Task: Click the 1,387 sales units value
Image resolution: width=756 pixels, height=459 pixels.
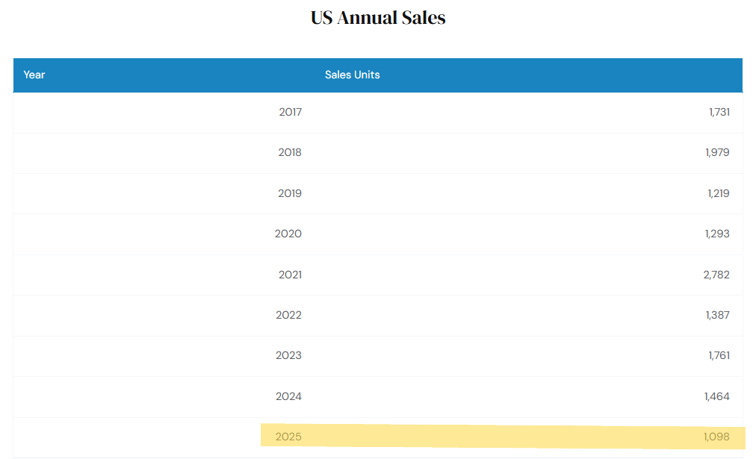Action: click(717, 315)
